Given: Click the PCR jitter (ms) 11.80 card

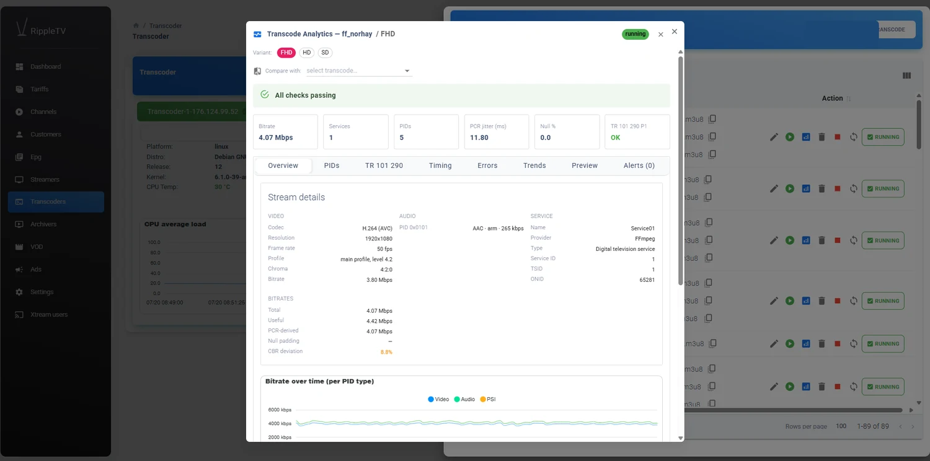Looking at the screenshot, I should [497, 131].
